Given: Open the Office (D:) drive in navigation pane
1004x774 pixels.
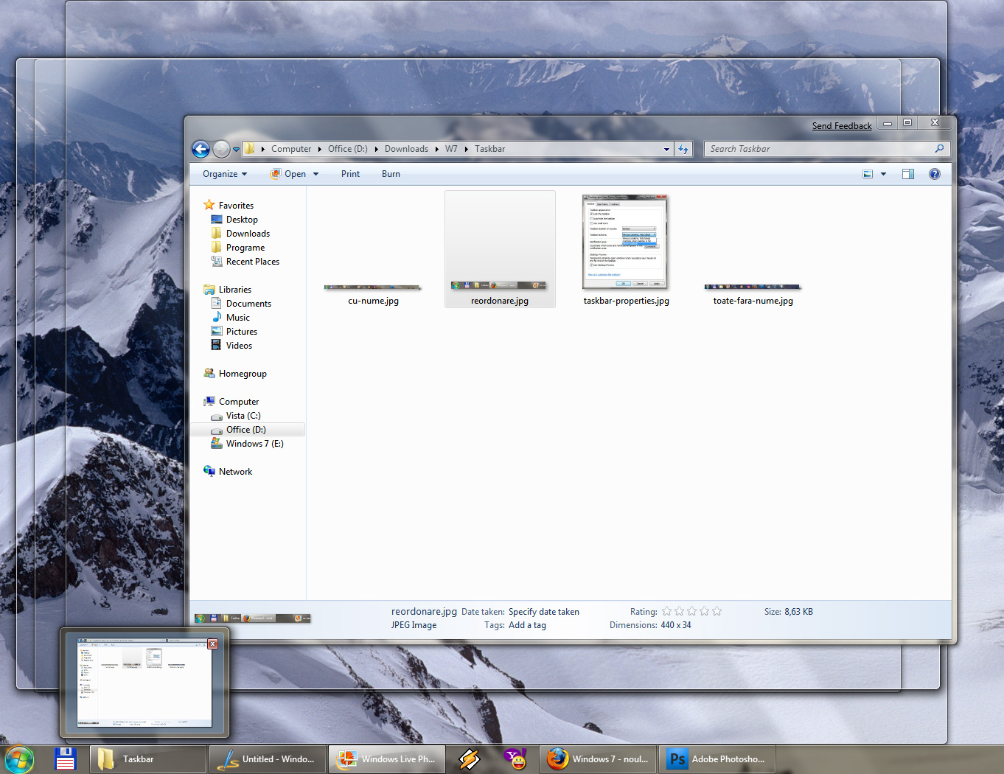Looking at the screenshot, I should 248,430.
